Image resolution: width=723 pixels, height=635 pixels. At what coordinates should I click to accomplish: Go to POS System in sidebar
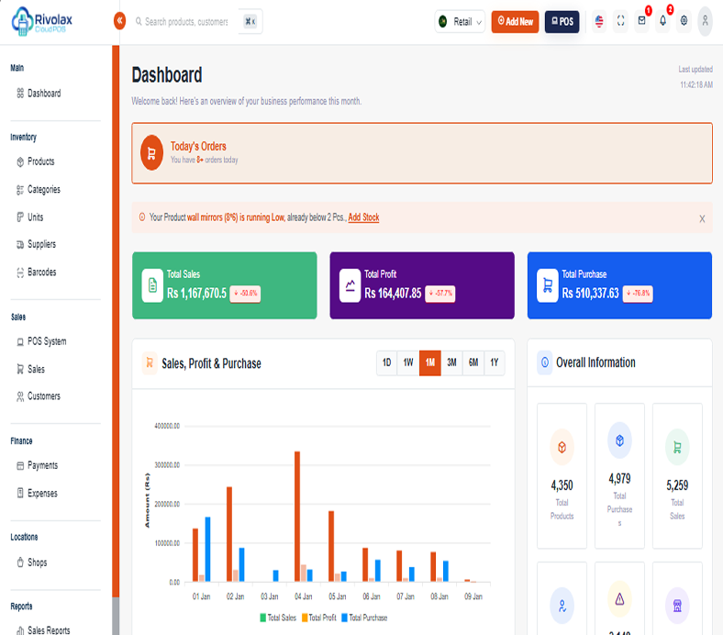tap(46, 341)
